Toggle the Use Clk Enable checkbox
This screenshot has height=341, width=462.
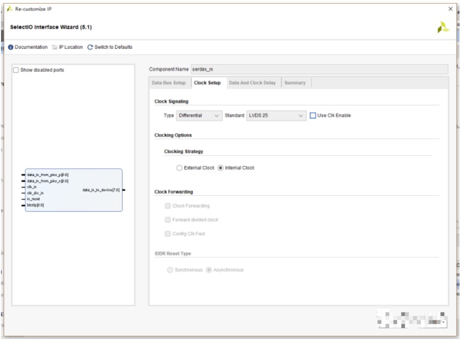(313, 116)
